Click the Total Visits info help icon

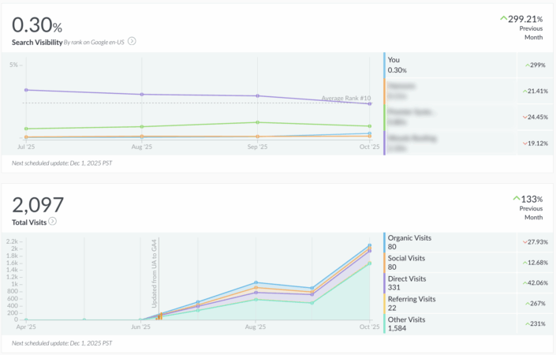pyautogui.click(x=52, y=222)
